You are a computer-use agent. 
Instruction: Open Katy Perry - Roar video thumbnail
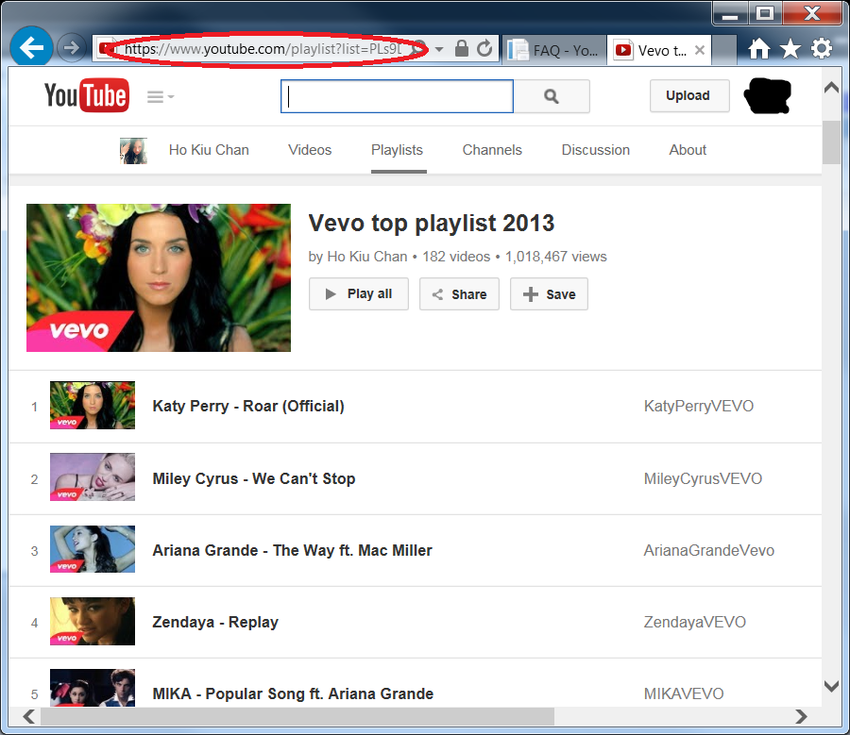point(93,405)
